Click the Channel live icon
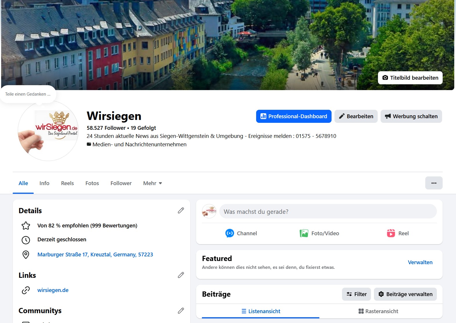Viewport: 456px width, 323px height. point(229,233)
